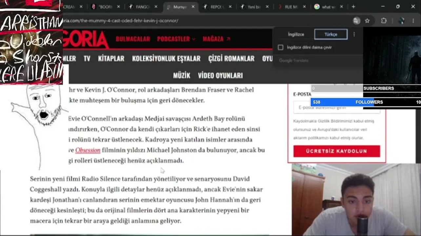
Task: Click the text 'Serinin yeni filmi Radio Silence'
Action: coord(75,179)
